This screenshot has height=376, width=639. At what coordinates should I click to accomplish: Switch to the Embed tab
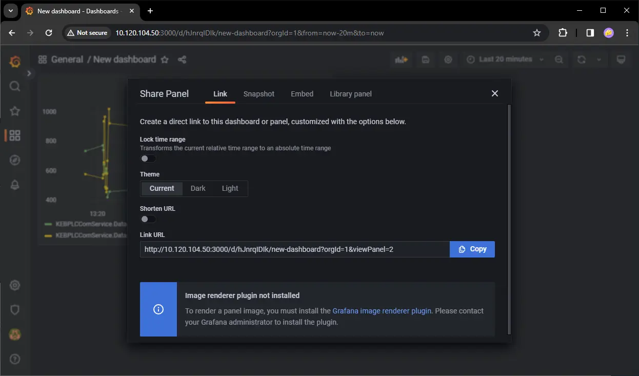click(302, 94)
